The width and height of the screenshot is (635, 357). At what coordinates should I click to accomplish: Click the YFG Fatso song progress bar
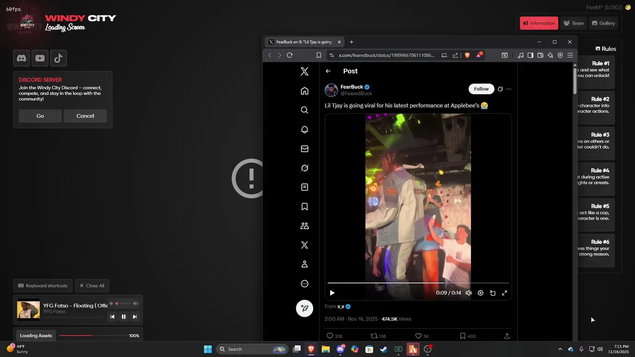click(x=73, y=317)
